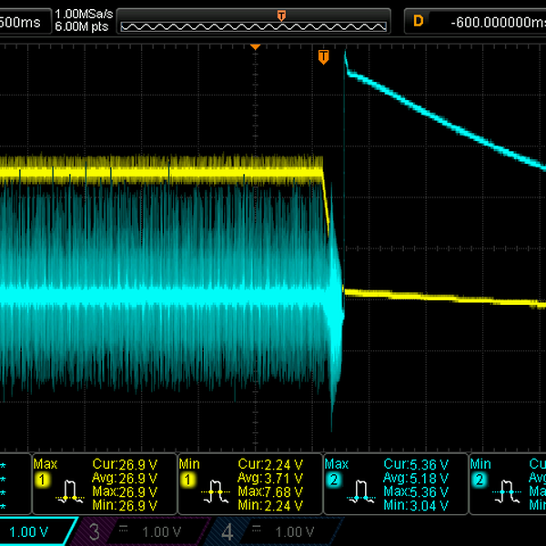Click the cyan channel 2 badge under Min

point(480,480)
